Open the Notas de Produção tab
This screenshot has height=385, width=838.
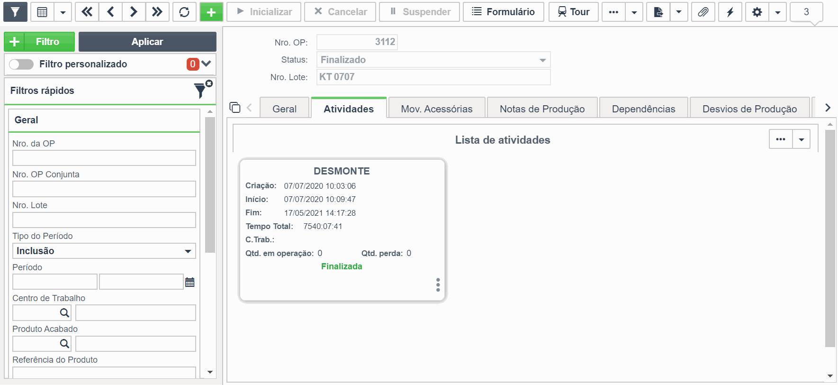click(542, 109)
